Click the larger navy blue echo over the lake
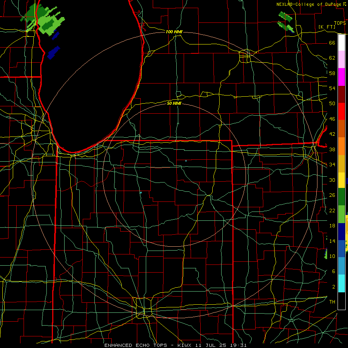This screenshot has width=348, height=348. click(x=54, y=52)
